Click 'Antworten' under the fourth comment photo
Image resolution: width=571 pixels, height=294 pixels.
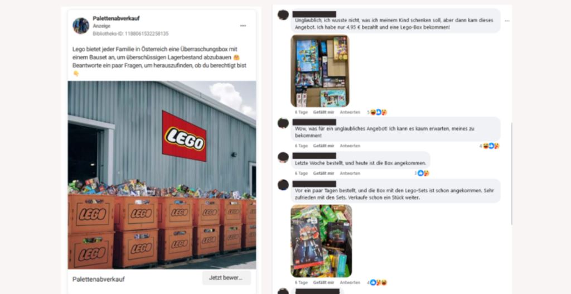click(350, 282)
